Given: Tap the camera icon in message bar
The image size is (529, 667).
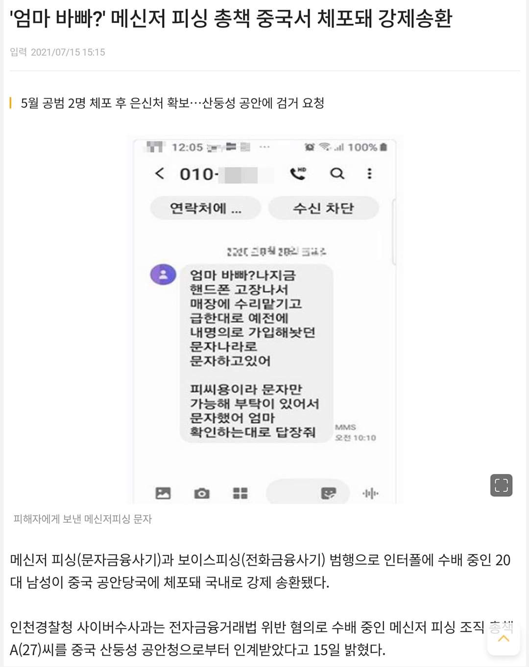Looking at the screenshot, I should [x=201, y=493].
